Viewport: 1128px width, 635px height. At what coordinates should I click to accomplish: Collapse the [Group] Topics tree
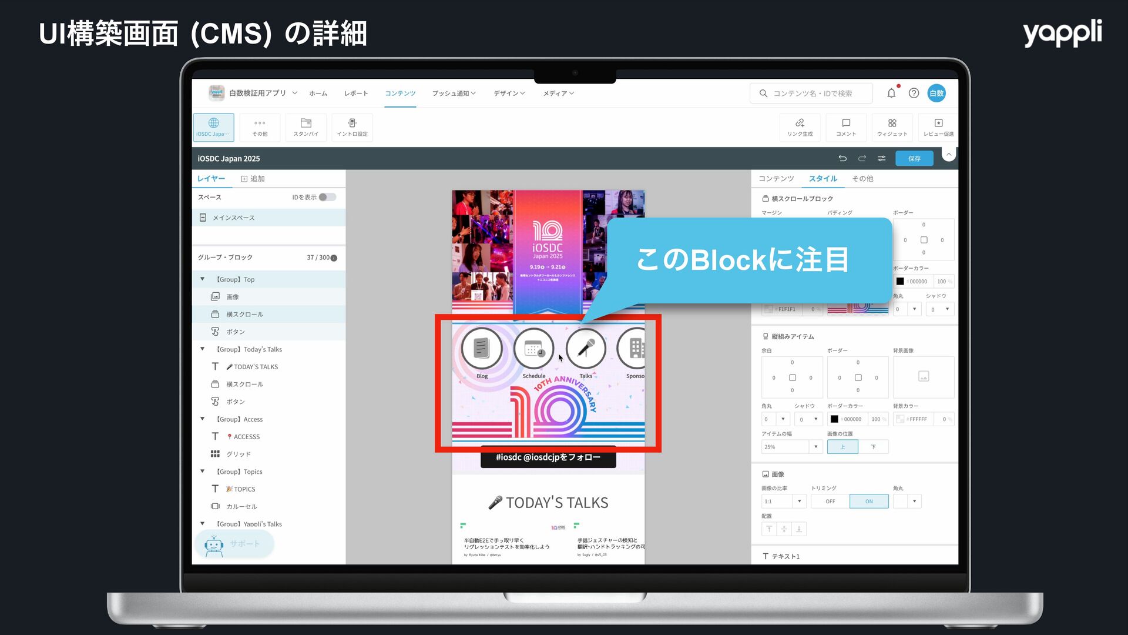click(202, 472)
